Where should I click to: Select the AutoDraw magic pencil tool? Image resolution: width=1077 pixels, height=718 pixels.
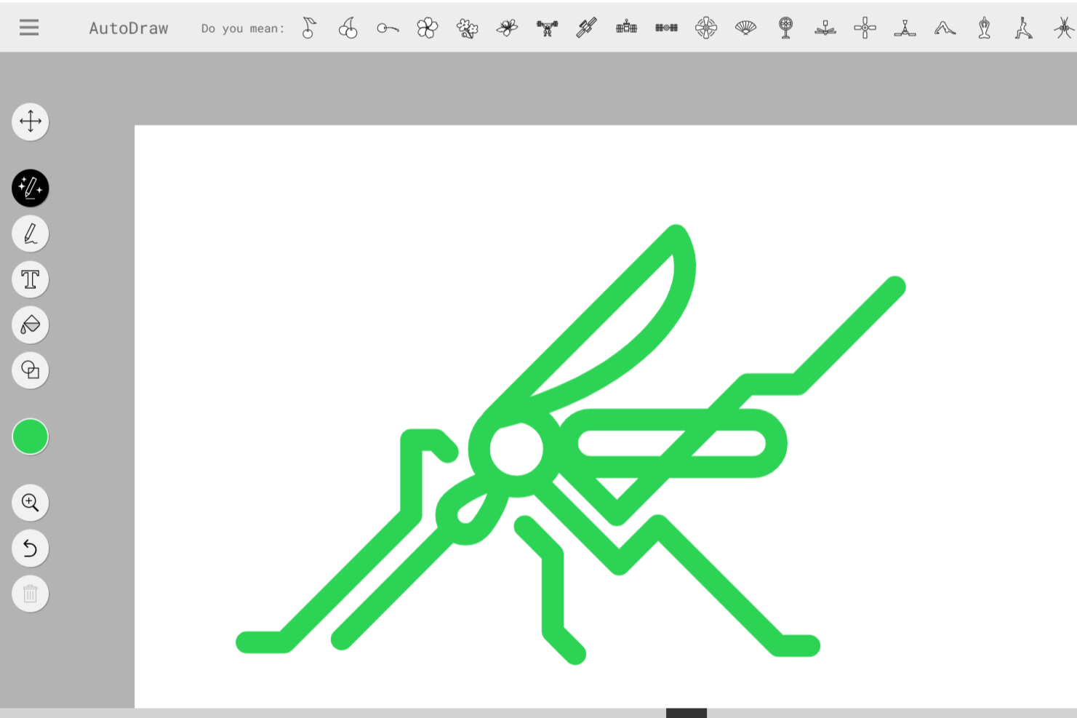coord(30,188)
